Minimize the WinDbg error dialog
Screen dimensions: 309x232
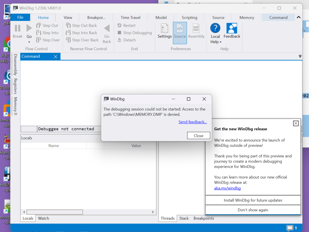tap(174, 99)
